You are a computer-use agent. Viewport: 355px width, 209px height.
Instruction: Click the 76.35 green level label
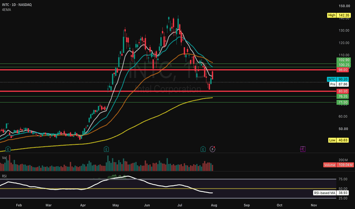click(x=342, y=96)
